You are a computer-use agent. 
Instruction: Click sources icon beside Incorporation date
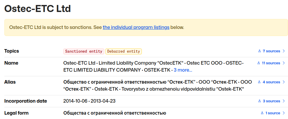[x=259, y=101]
